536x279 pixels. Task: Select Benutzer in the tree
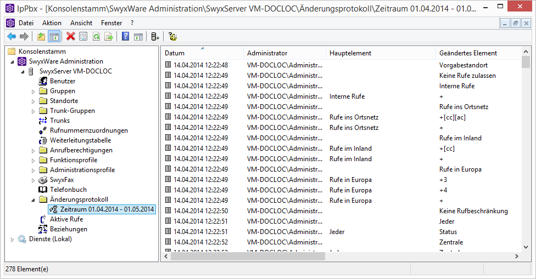62,81
